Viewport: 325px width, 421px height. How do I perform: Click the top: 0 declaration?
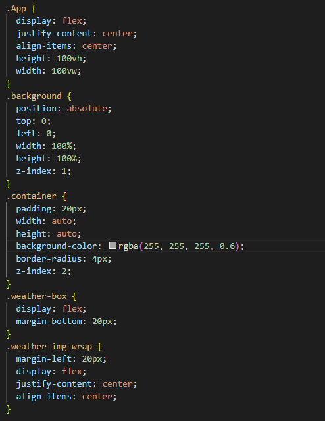pos(34,121)
